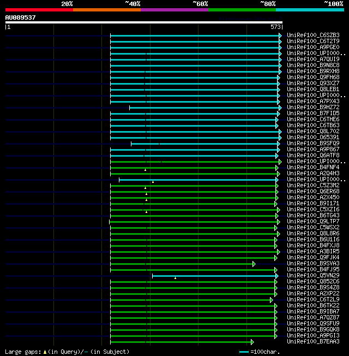Screen dimensions: 349x356
Task: Open hit UniRef100_A9PGE0
Action: [313, 47]
